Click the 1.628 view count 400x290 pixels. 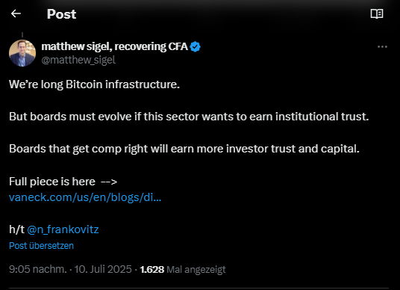(x=152, y=270)
